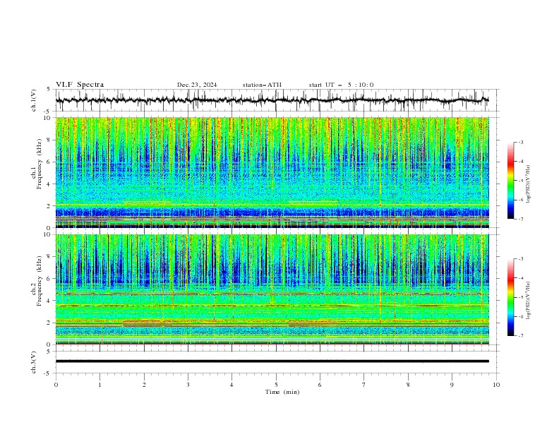Click time axis tick label '10'
This screenshot has height=432, width=559.
(x=496, y=385)
